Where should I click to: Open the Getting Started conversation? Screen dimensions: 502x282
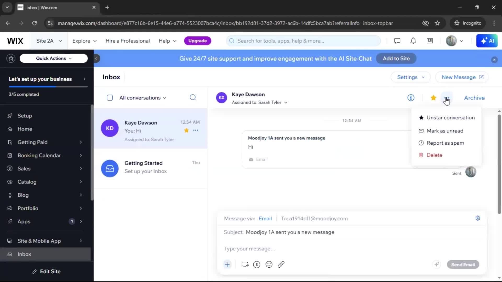point(151,169)
